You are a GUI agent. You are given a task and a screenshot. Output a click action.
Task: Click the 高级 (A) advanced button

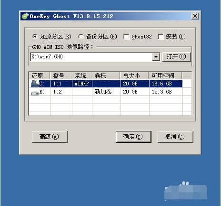50,137
